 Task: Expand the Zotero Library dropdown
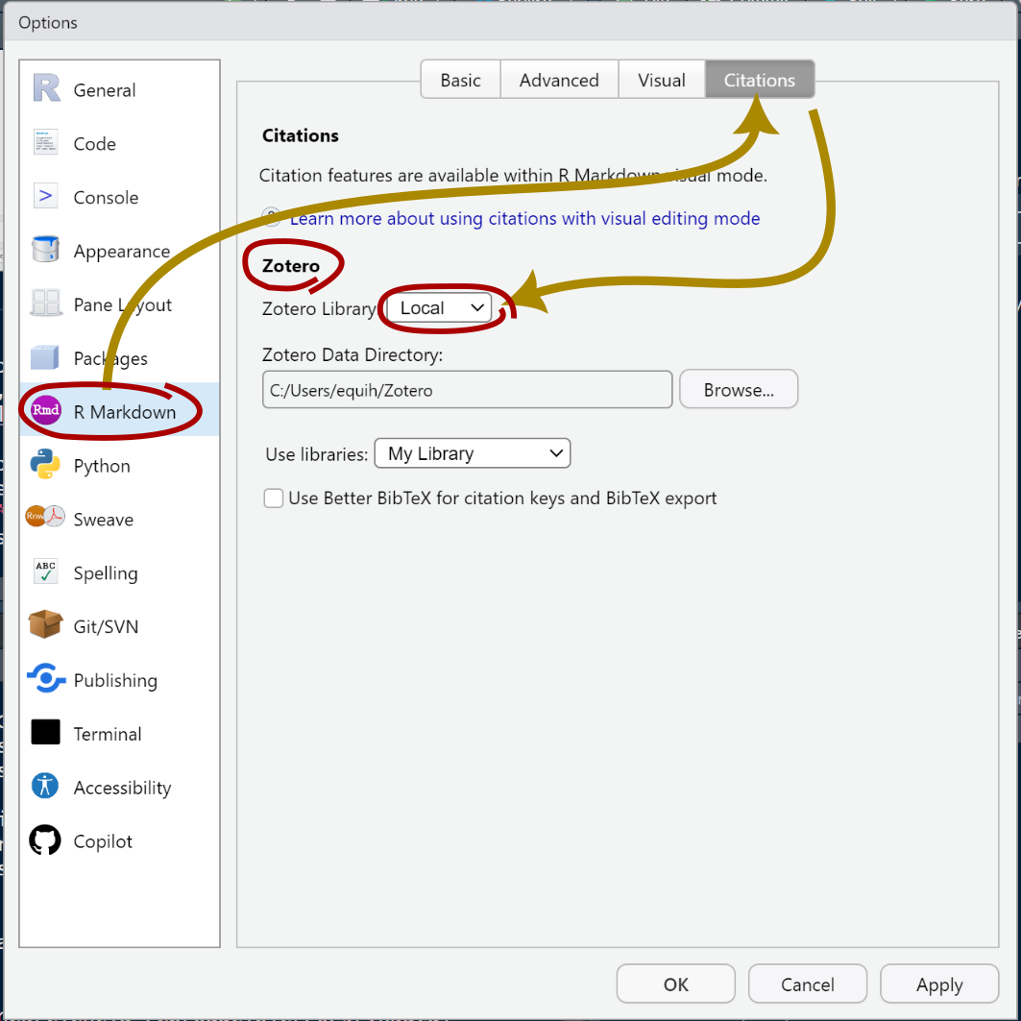(440, 308)
